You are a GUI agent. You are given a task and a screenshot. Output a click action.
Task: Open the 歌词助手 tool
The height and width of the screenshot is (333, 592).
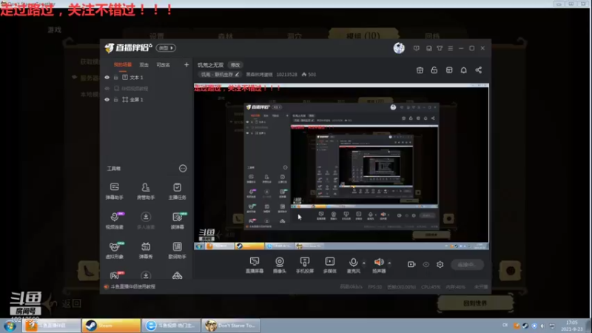tap(177, 250)
